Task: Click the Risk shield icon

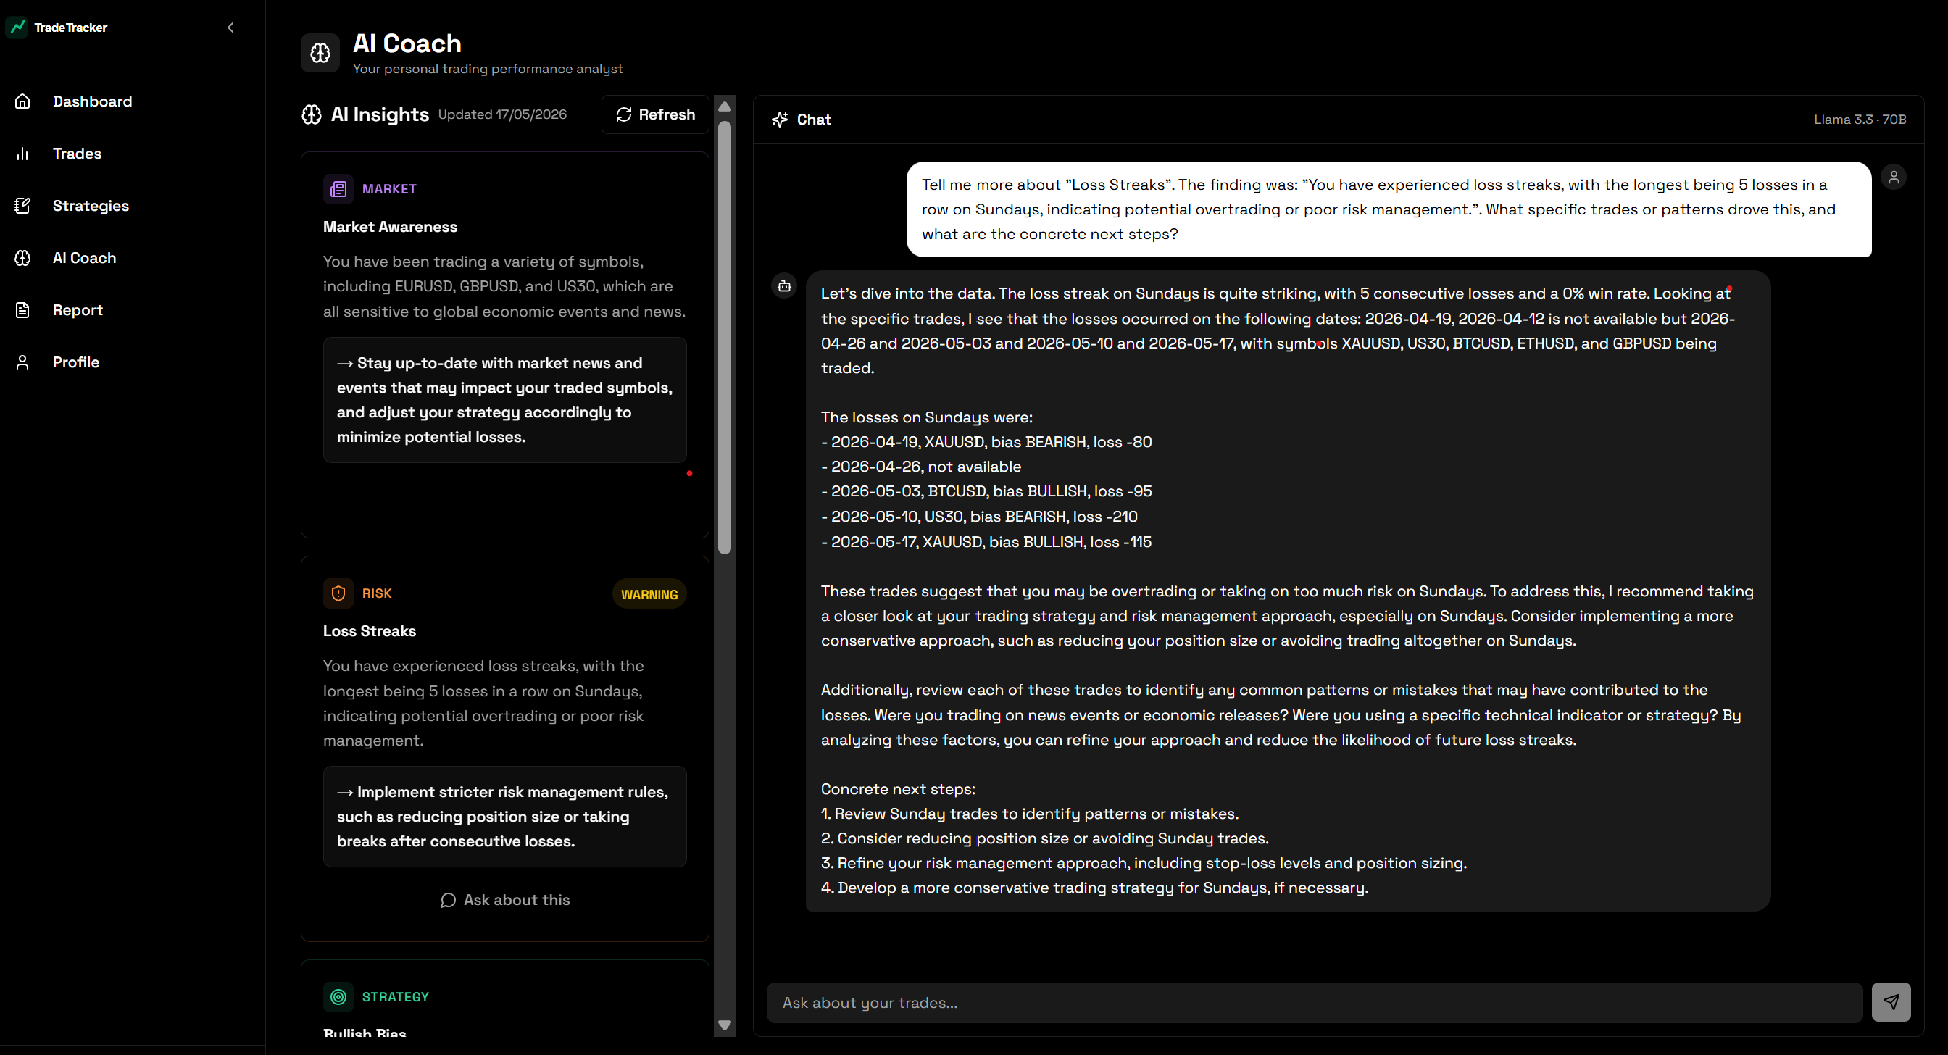Action: coord(338,593)
